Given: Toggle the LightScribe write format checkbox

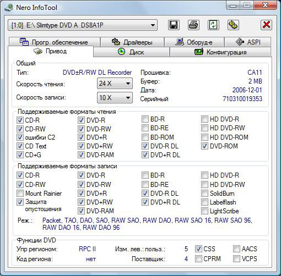Looking at the screenshot, I should [x=204, y=211].
